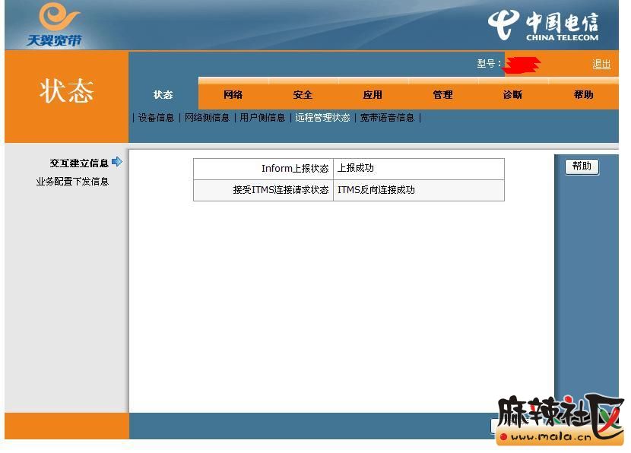This screenshot has height=453, width=631.
Task: Open the 设备信息 submenu
Action: click(156, 118)
